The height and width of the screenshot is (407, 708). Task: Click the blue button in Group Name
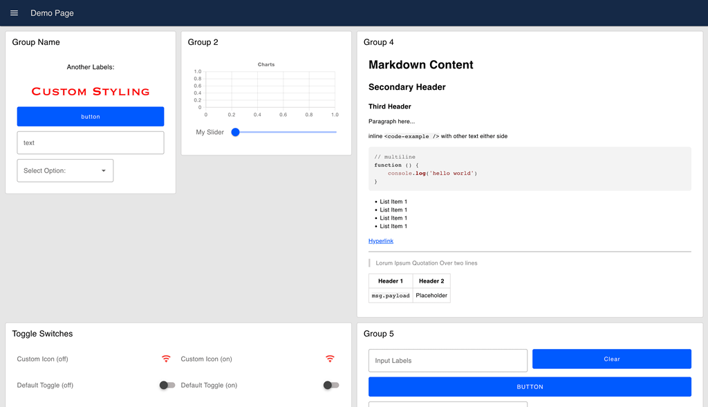coord(91,116)
